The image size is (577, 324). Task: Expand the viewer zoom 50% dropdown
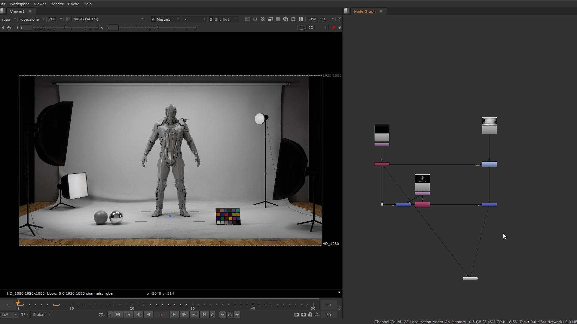tap(312, 19)
